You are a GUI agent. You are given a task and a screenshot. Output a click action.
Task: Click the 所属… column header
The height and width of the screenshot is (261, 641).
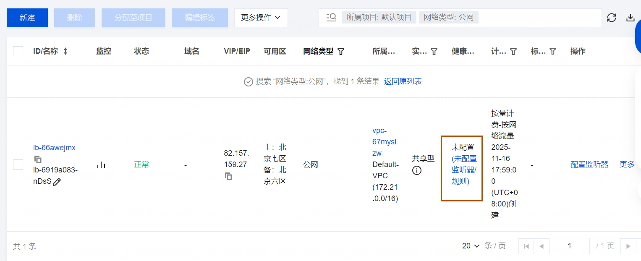384,51
